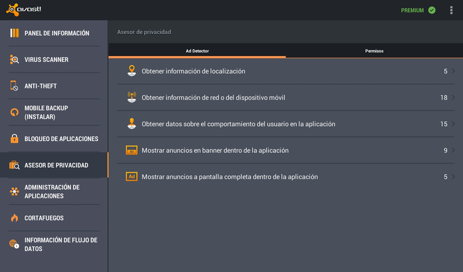The image size is (463, 272).
Task: Open the Virus Scanner magnifier icon
Action: coord(14,60)
